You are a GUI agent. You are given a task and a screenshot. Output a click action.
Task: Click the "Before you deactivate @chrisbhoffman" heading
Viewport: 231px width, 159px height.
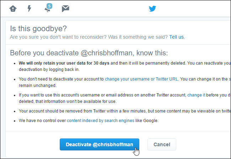[x=89, y=53]
